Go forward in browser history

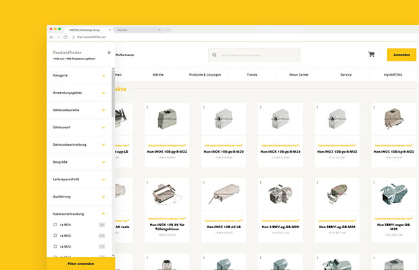tap(58, 37)
